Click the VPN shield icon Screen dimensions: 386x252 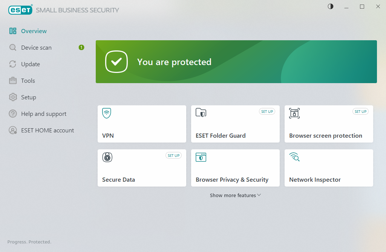107,113
